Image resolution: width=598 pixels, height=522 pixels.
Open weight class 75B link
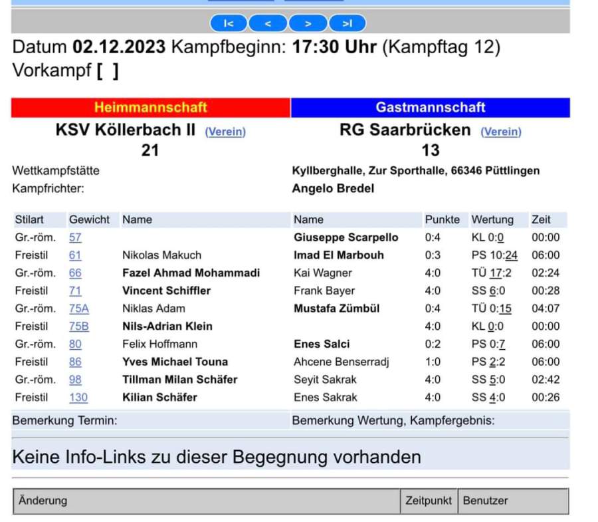79,326
